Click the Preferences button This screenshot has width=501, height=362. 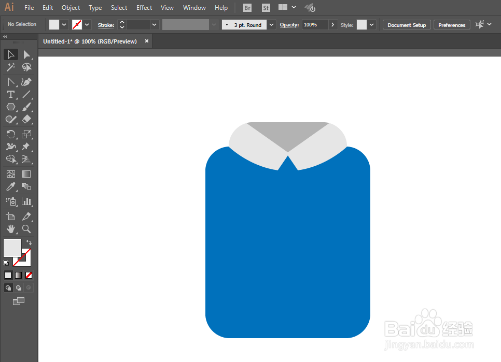(452, 25)
